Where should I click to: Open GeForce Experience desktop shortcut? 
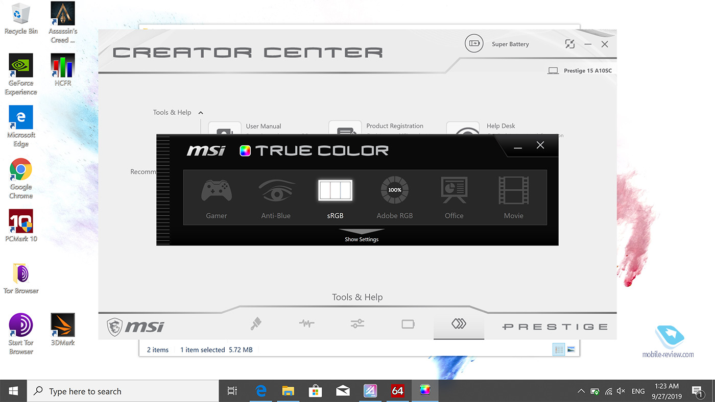coord(21,75)
